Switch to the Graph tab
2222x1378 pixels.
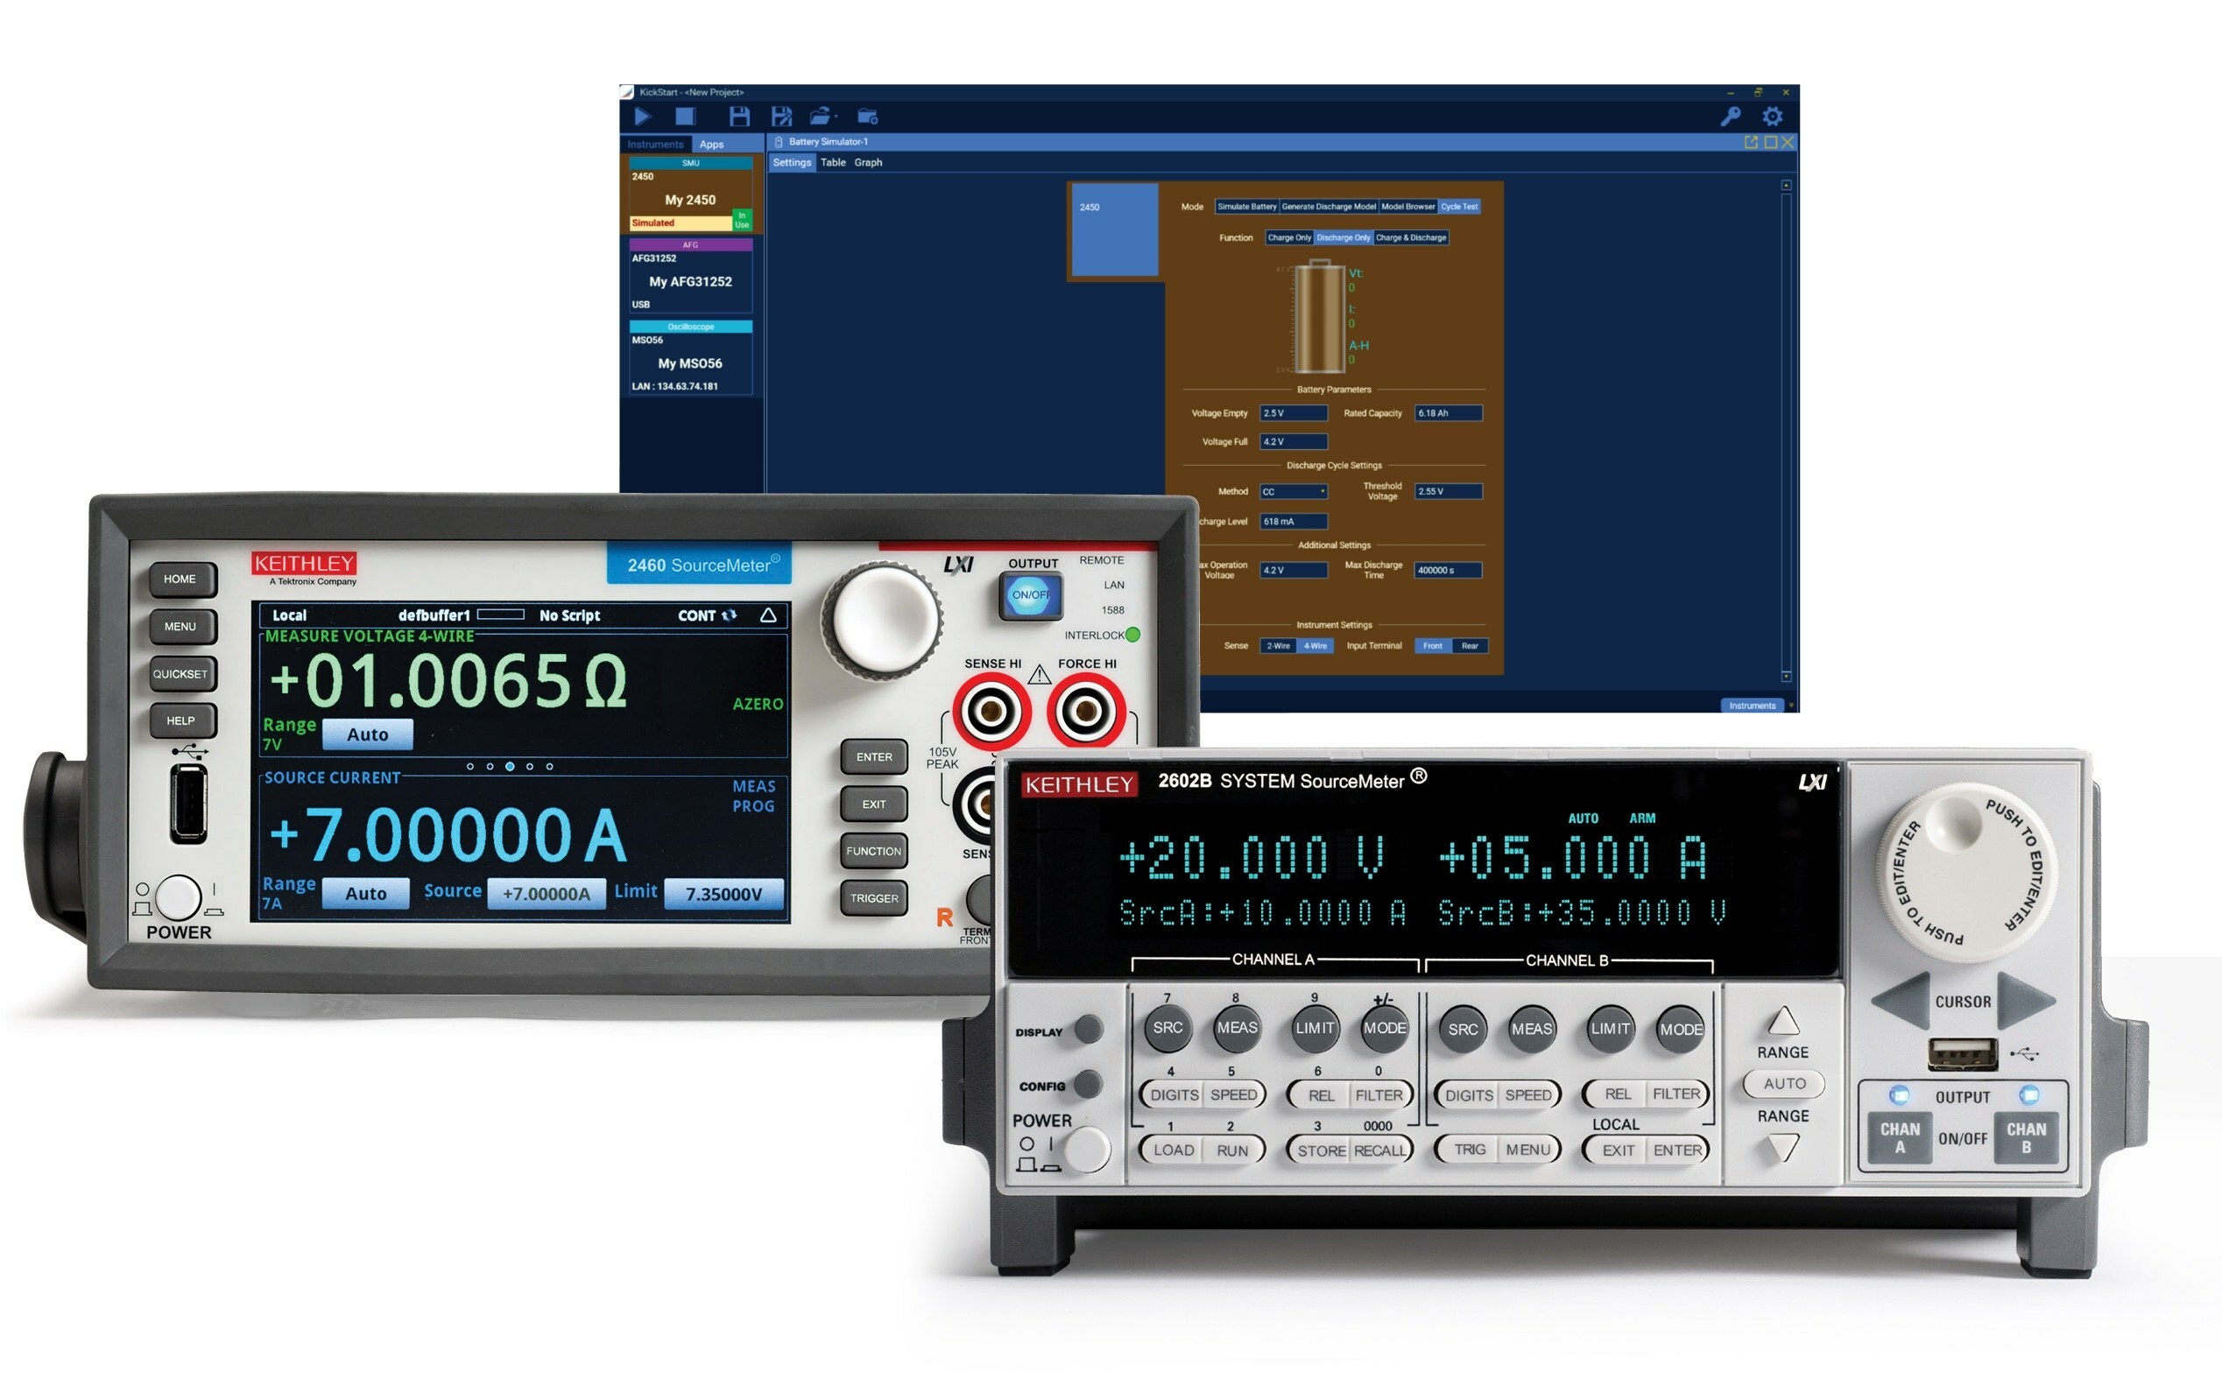click(867, 163)
